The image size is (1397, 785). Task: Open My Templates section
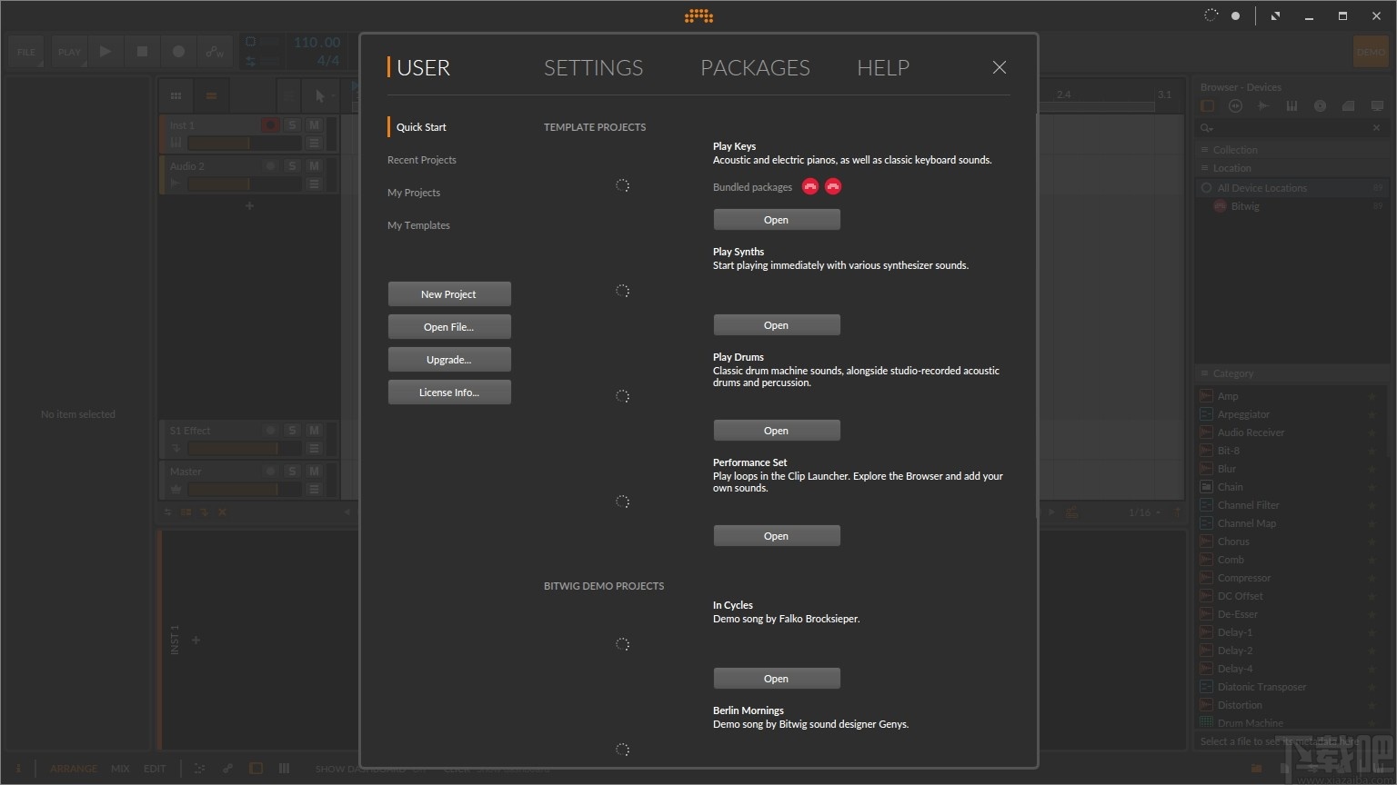click(x=418, y=225)
